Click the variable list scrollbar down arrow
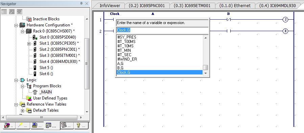The width and height of the screenshot is (304, 133). click(205, 73)
